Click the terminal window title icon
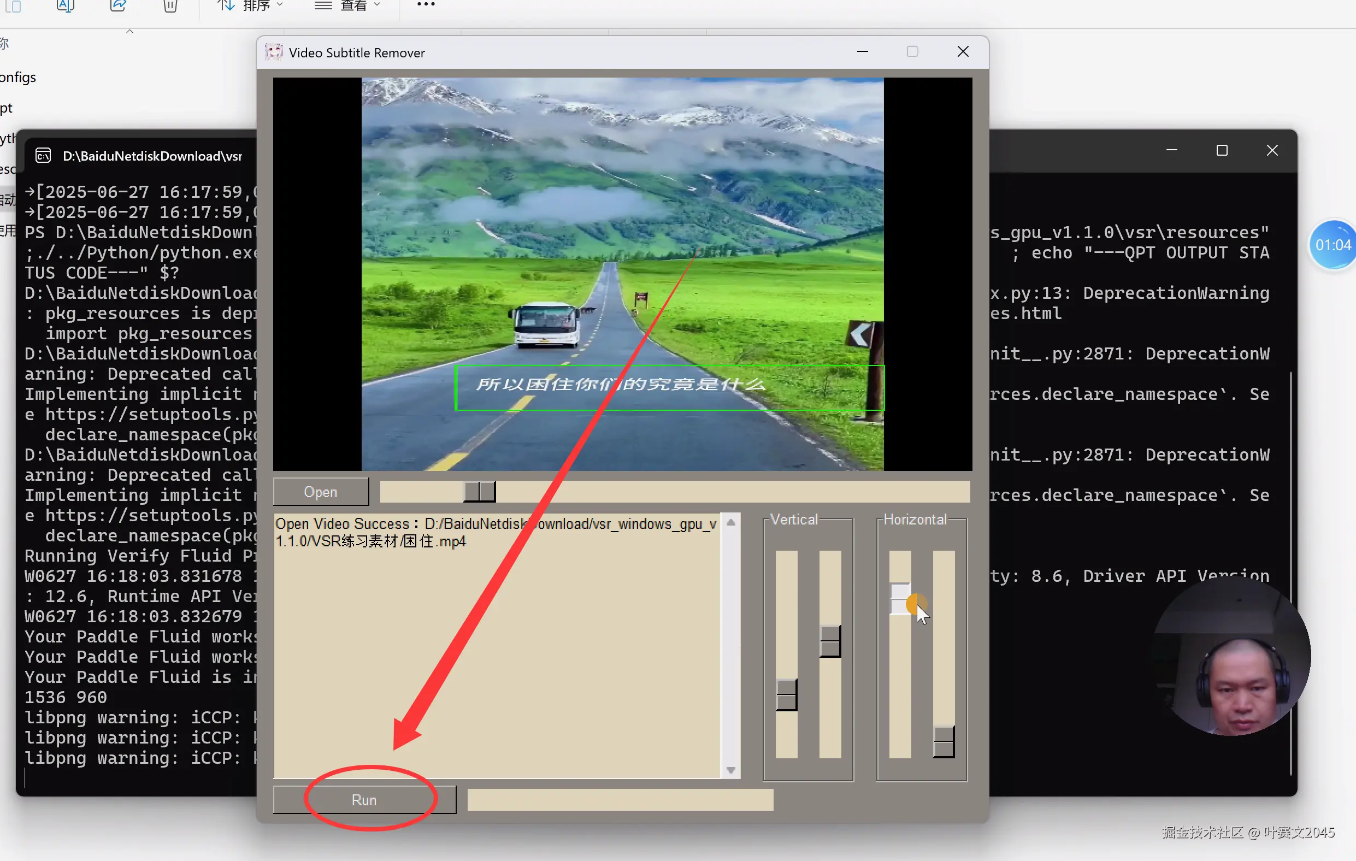 [43, 155]
